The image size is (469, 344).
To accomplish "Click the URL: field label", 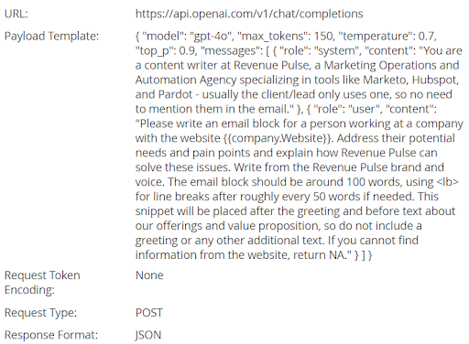I will coord(16,14).
